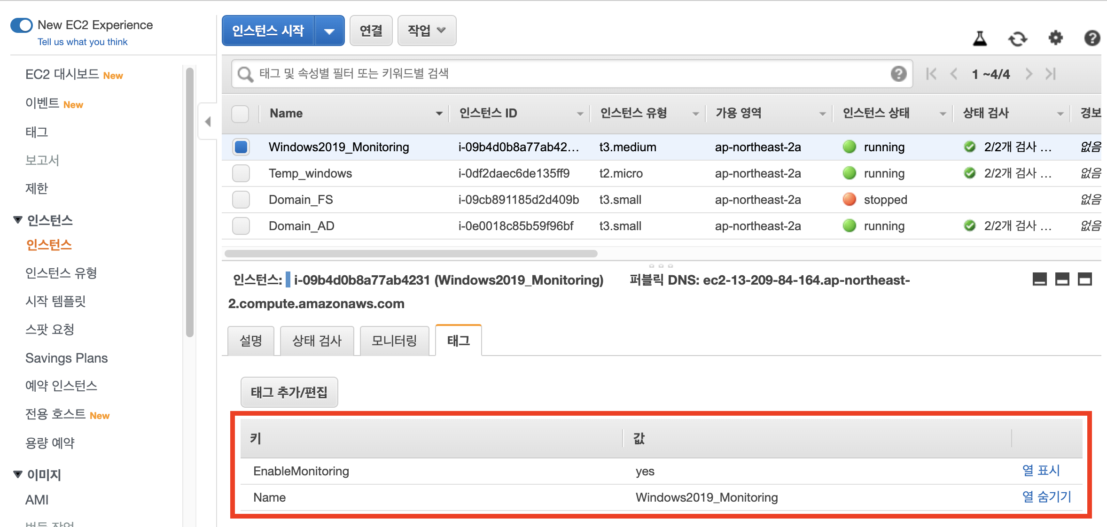Switch to the 모니터링 tab
The height and width of the screenshot is (527, 1107).
(394, 341)
